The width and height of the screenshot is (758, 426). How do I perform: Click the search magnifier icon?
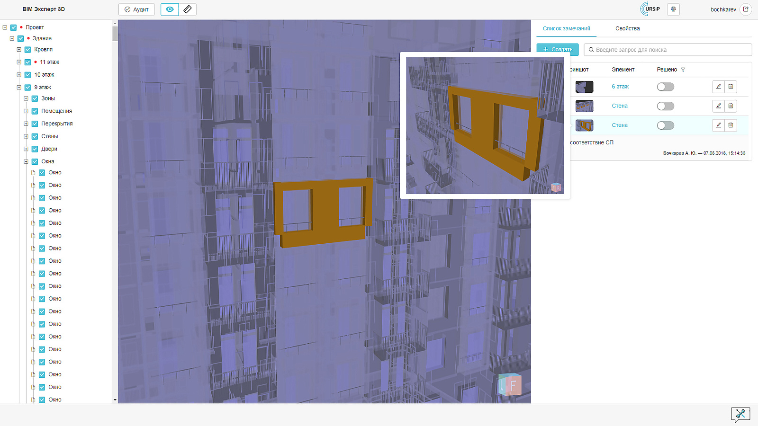(591, 50)
